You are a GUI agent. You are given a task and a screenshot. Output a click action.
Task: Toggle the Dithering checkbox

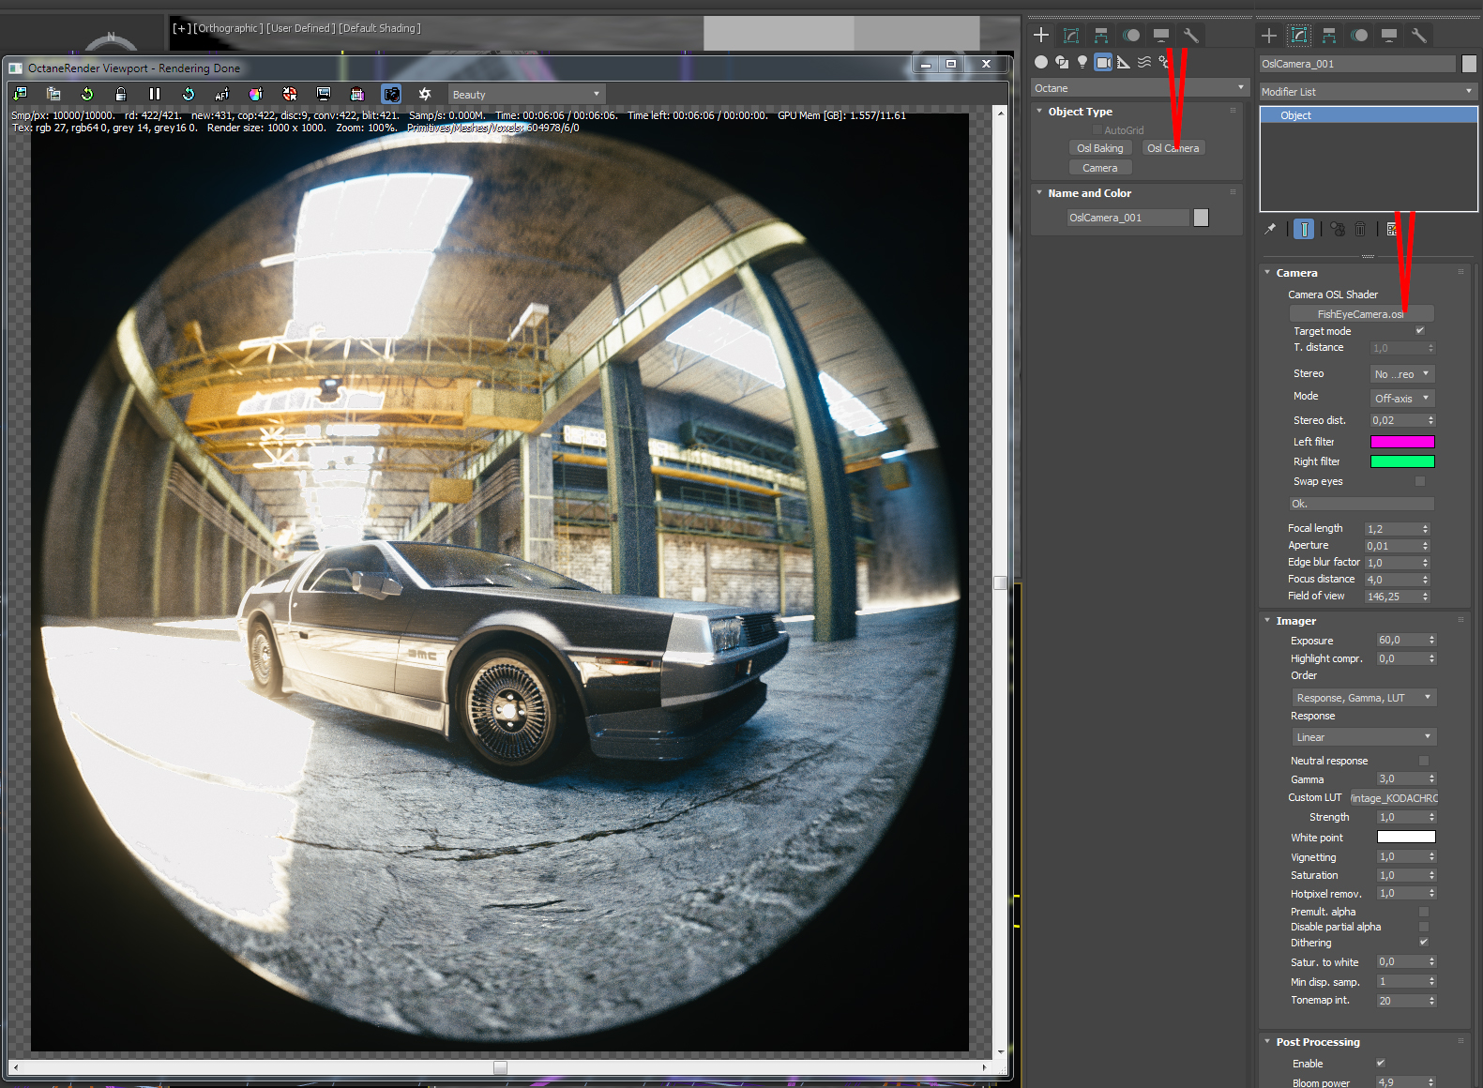[x=1424, y=942]
